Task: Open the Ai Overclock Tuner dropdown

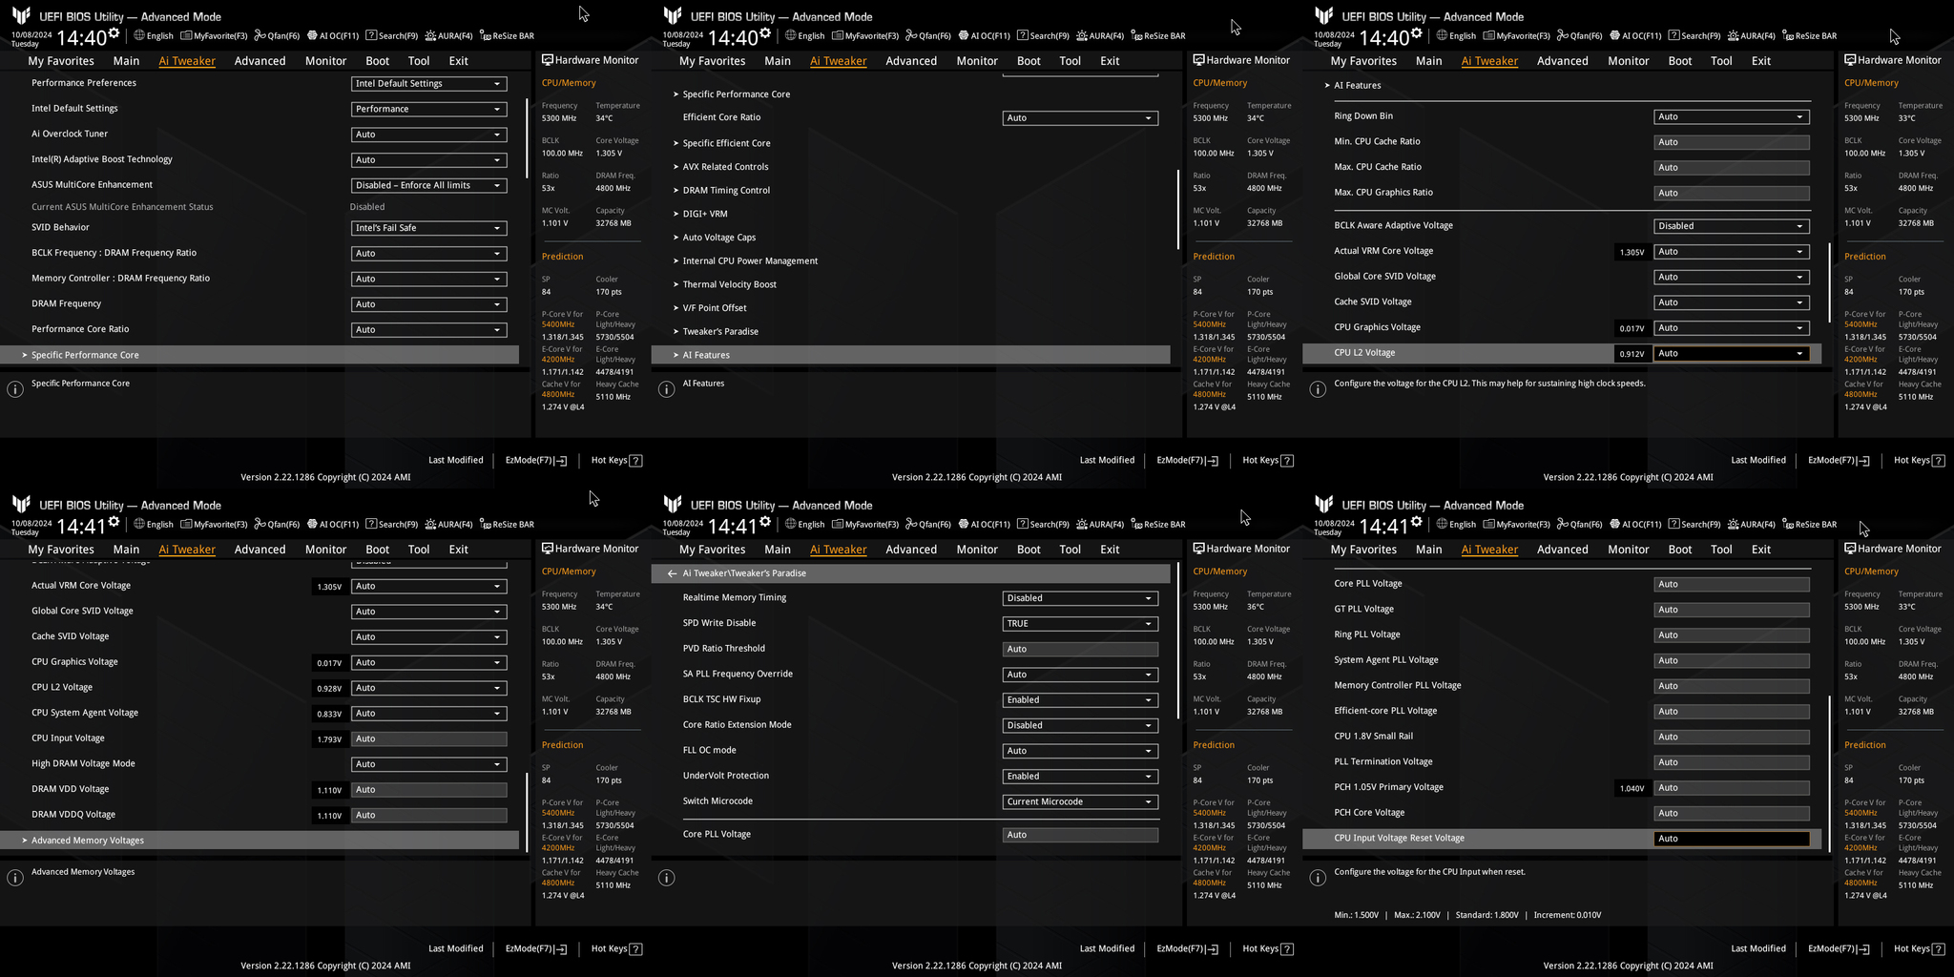Action: click(428, 135)
